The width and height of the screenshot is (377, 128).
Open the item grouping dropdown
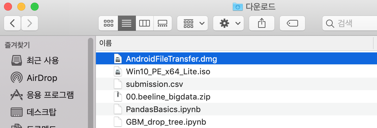tap(192, 23)
